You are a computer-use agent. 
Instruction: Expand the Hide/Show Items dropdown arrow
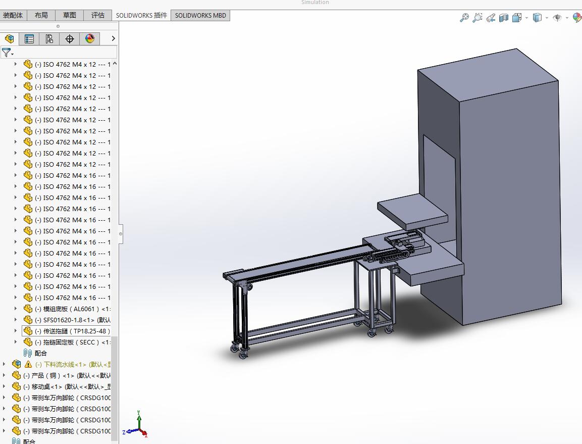[567, 18]
